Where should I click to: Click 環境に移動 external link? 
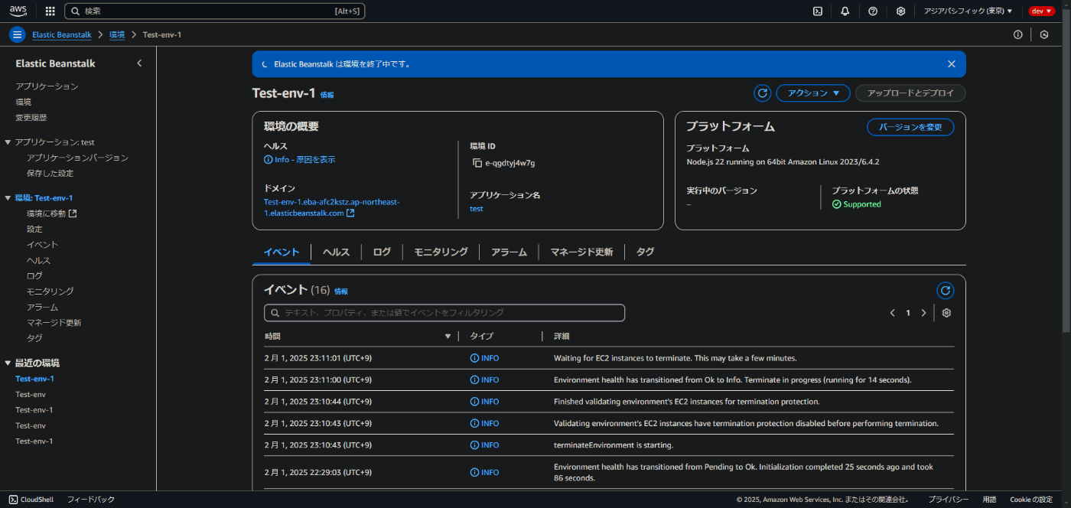coord(52,213)
